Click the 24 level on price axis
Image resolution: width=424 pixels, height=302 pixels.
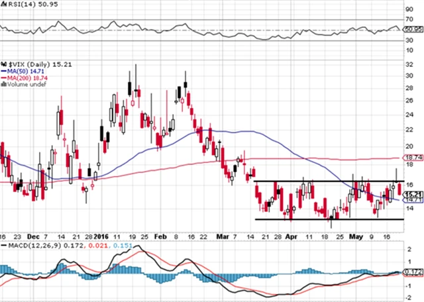pos(409,115)
